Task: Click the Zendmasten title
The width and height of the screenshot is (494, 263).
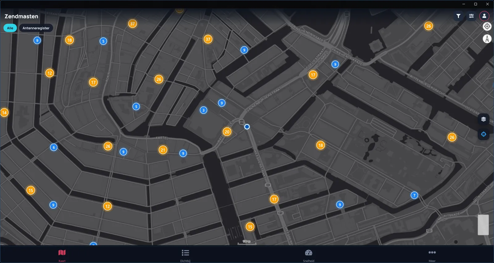Action: [21, 16]
